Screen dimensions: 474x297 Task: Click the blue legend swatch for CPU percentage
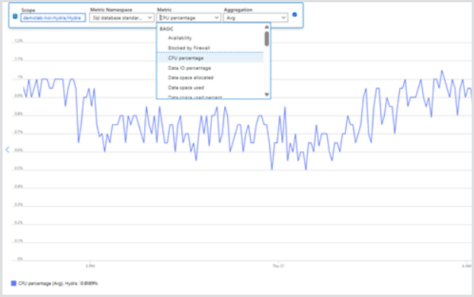pos(14,283)
